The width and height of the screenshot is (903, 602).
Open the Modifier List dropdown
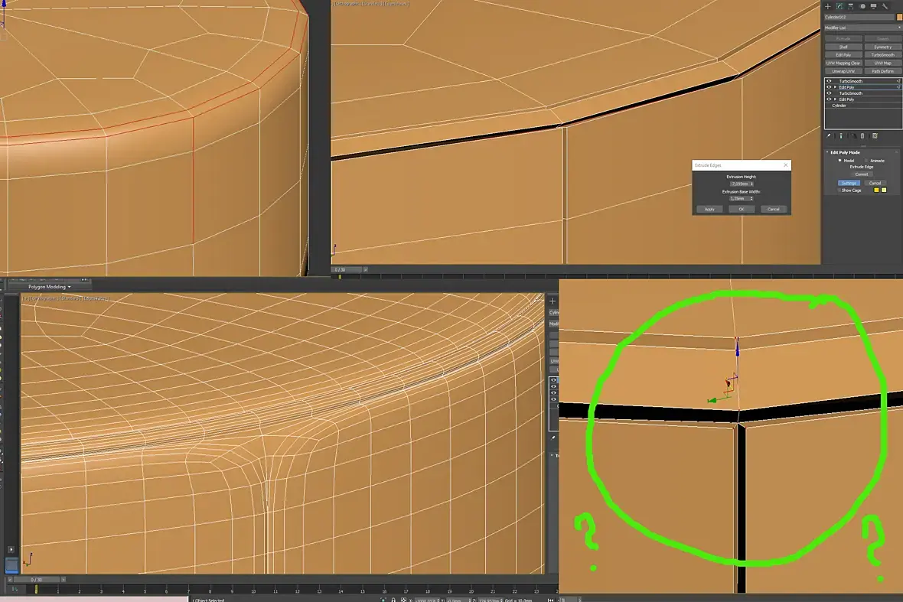tap(862, 28)
